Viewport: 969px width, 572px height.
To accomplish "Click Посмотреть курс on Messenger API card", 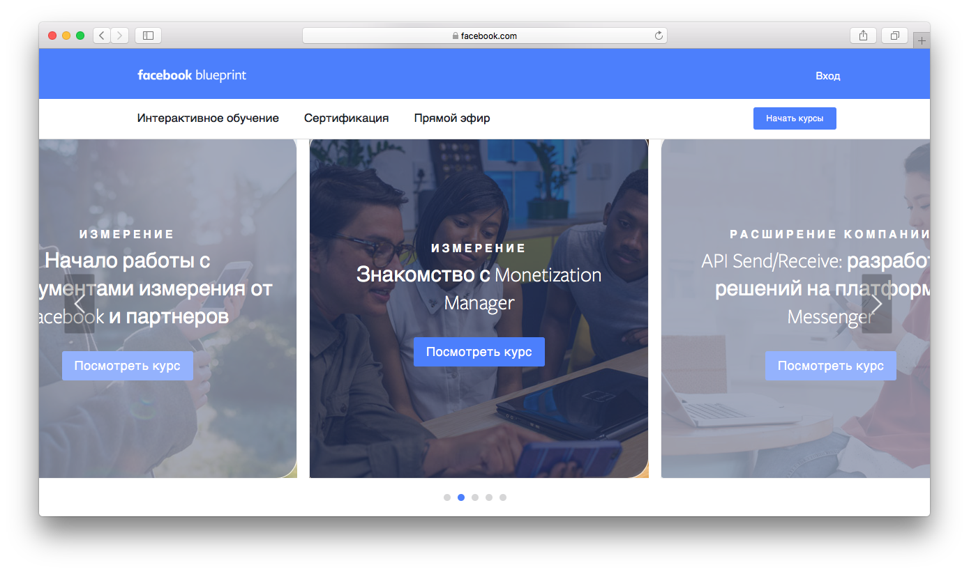I will [831, 366].
